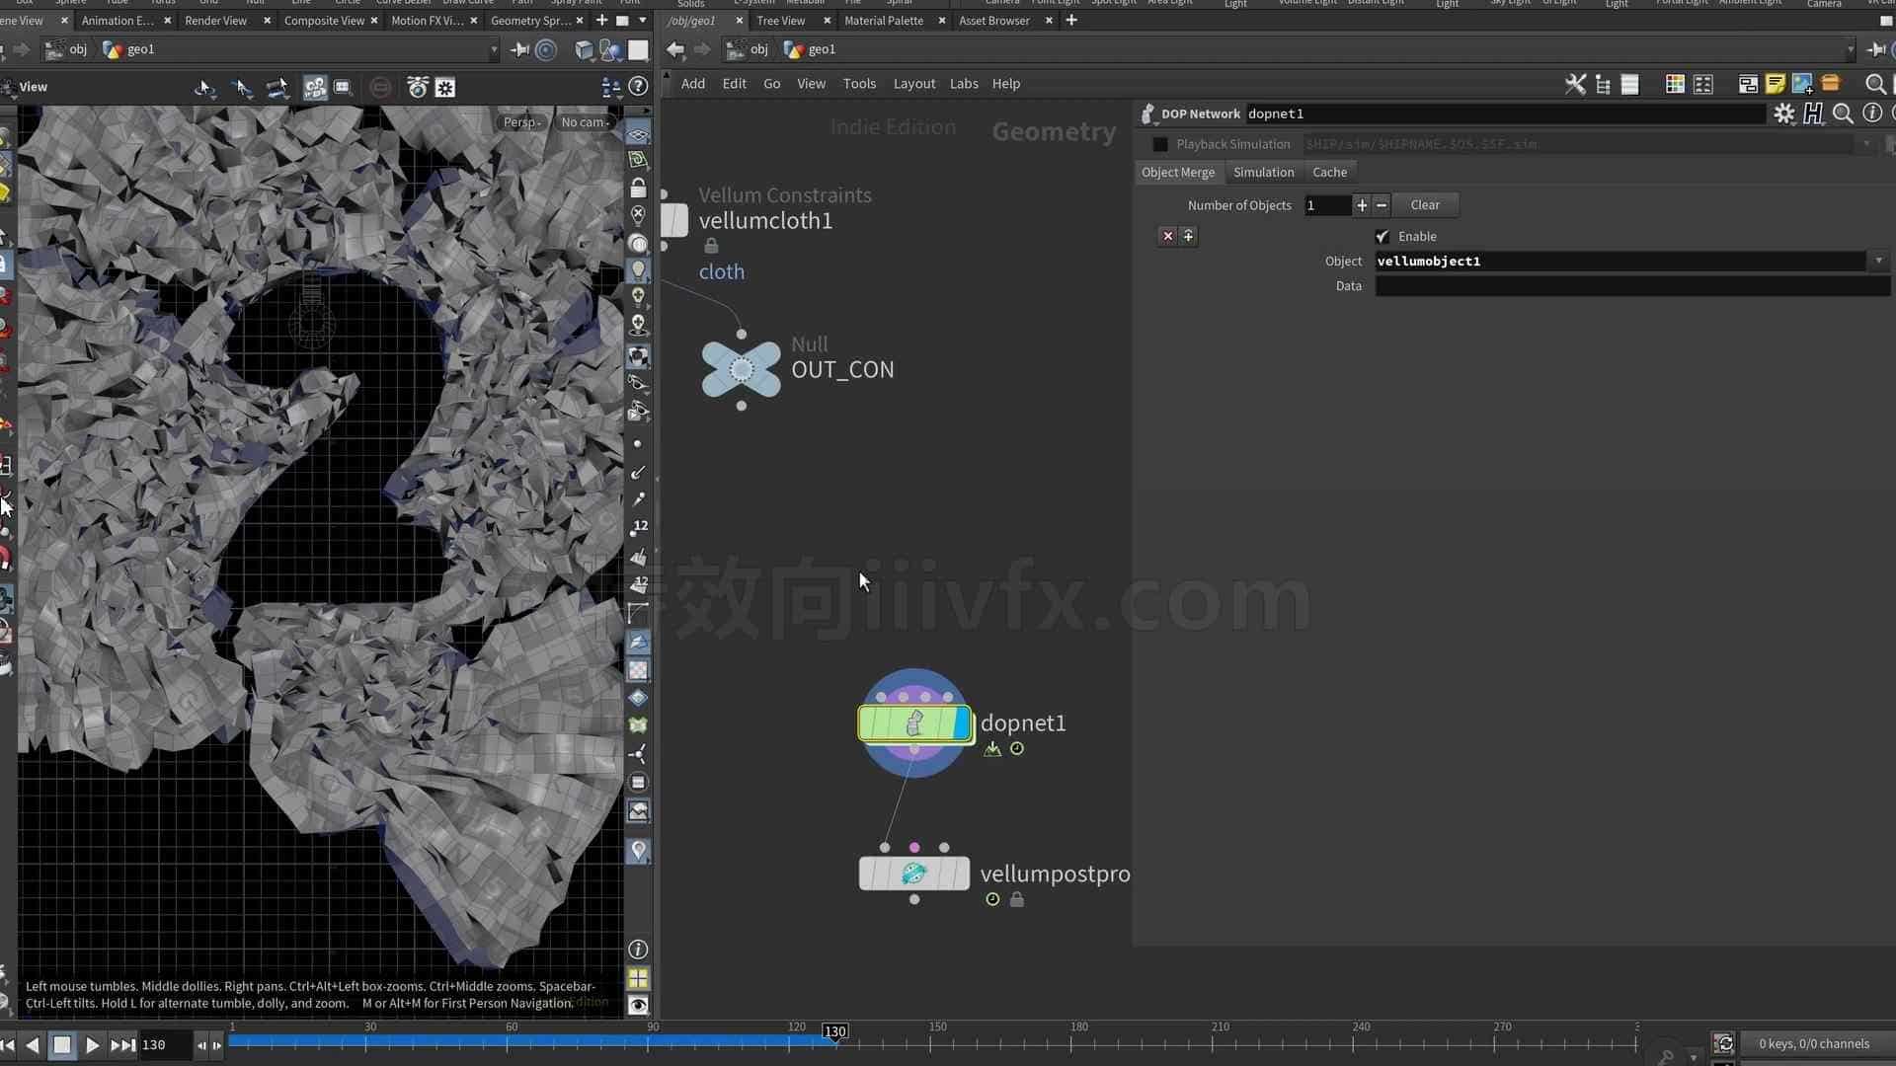Click frame 130 timeline marker

pyautogui.click(x=834, y=1031)
